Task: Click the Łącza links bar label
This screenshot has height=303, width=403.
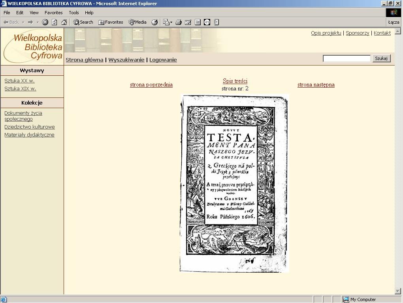Action: click(x=394, y=22)
